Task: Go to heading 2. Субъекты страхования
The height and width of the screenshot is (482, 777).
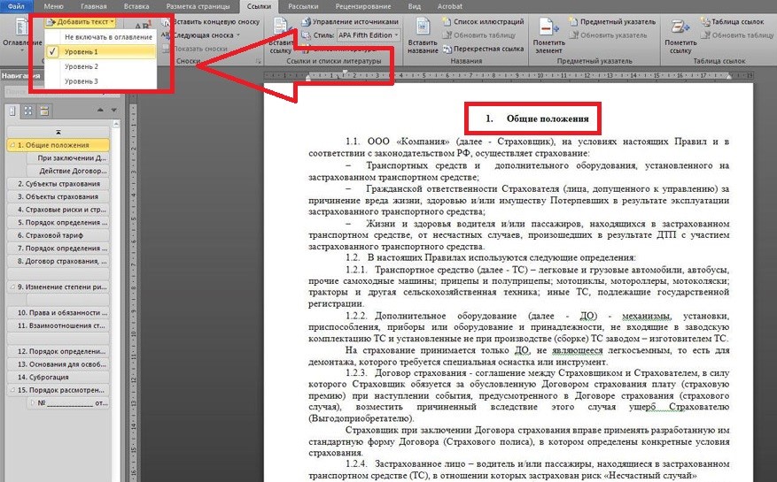Action: [58, 184]
